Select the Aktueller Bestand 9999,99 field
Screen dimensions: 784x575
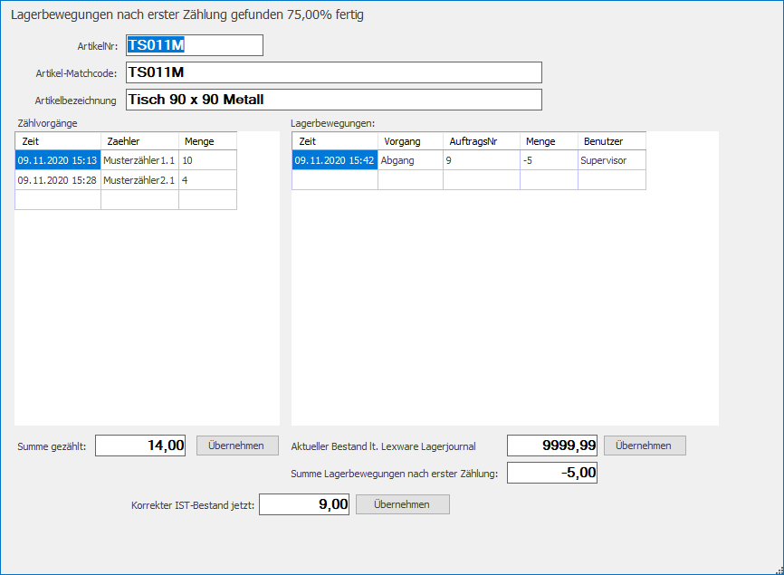[x=552, y=446]
